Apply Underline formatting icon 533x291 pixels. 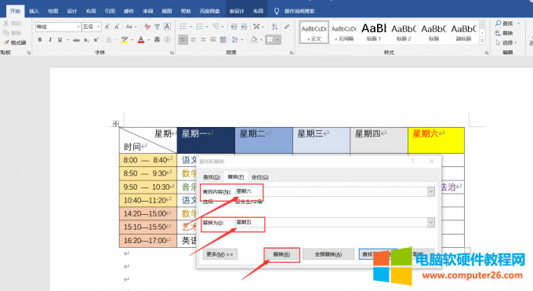coord(60,40)
